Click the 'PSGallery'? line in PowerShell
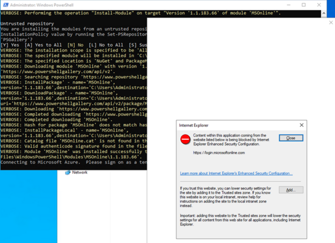Viewport: 335px width, 243px height. pyautogui.click(x=16, y=40)
